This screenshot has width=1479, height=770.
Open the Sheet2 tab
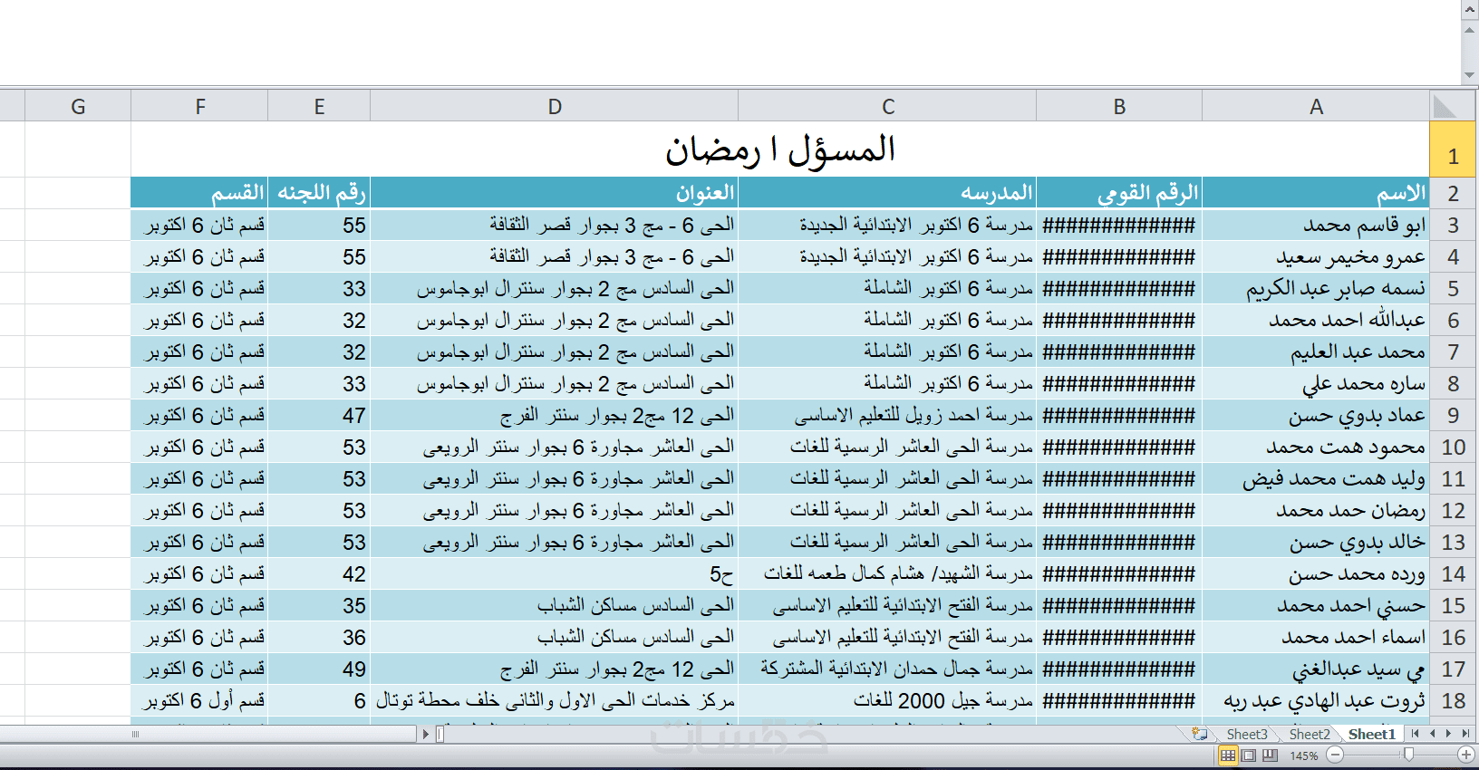tap(1309, 734)
